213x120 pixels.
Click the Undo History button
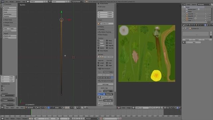[x=10, y=31]
